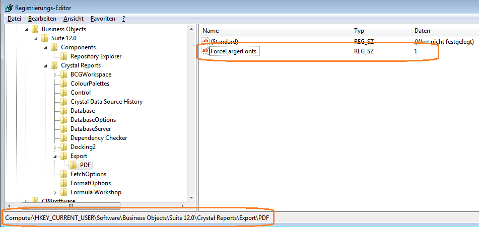Select the Crystal Data Source History label
This screenshot has height=227, width=479.
(x=106, y=102)
